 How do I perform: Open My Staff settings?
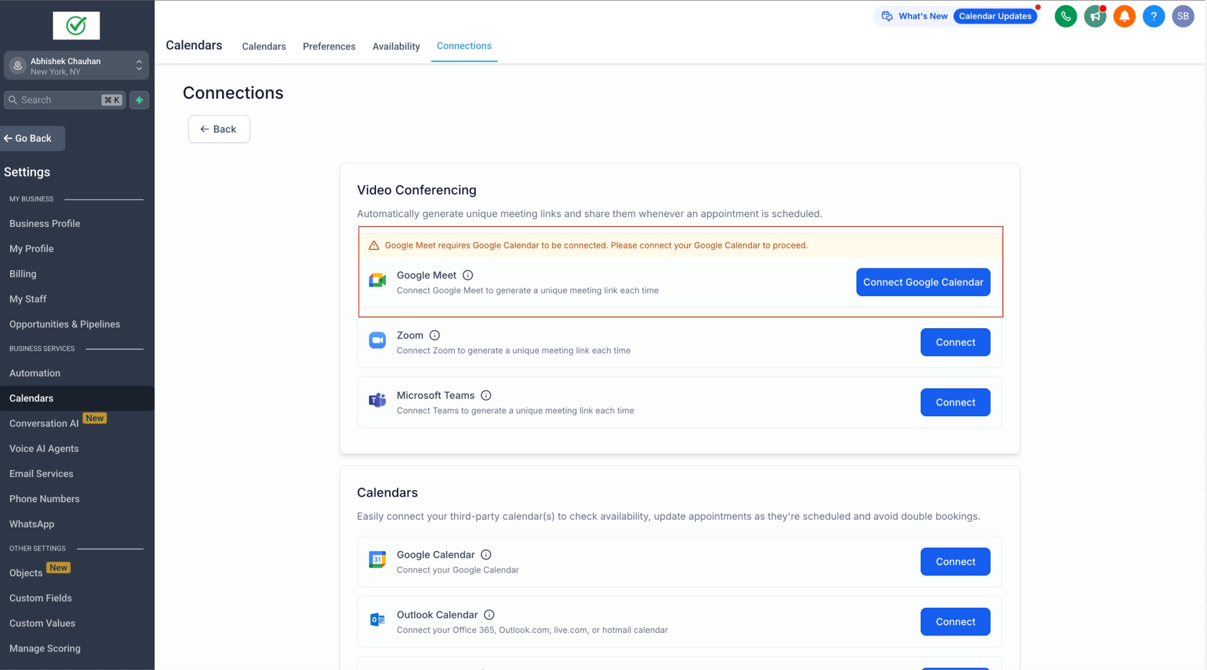[28, 300]
